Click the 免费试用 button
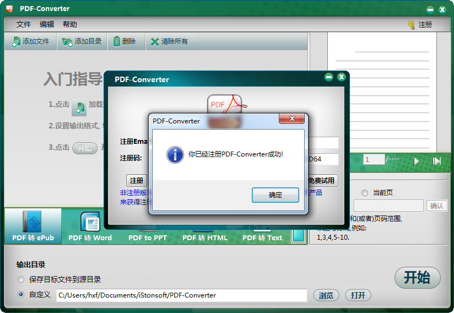The width and height of the screenshot is (454, 313). pos(322,181)
